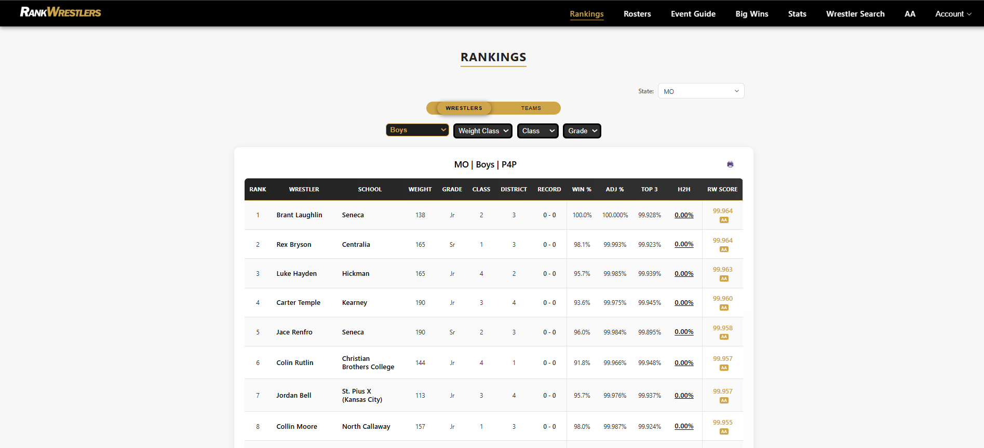Expand the Weight Class dropdown
The image size is (984, 448).
click(482, 131)
